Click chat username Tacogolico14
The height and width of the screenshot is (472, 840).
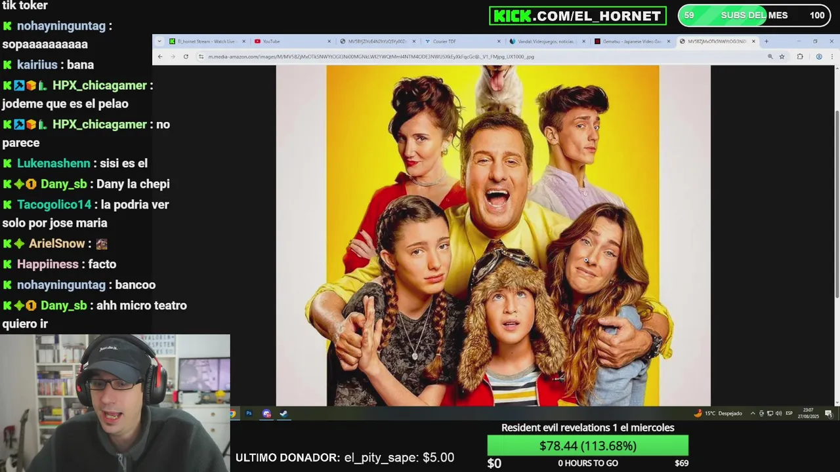click(x=54, y=205)
